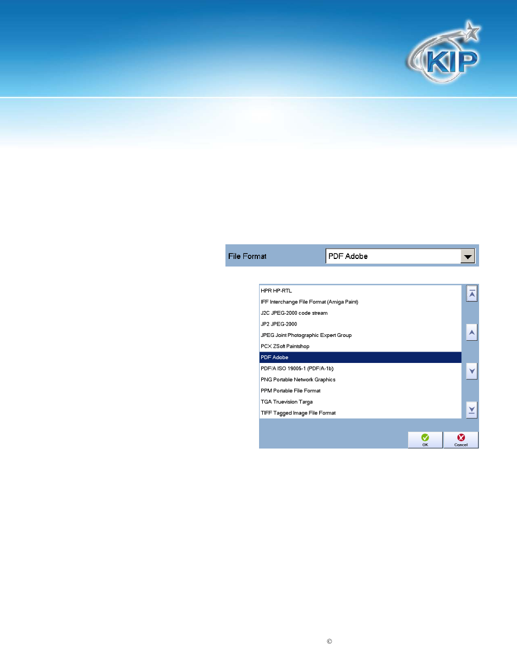The height and width of the screenshot is (669, 517).
Task: Click the PDF Adobe file format field
Action: point(400,256)
